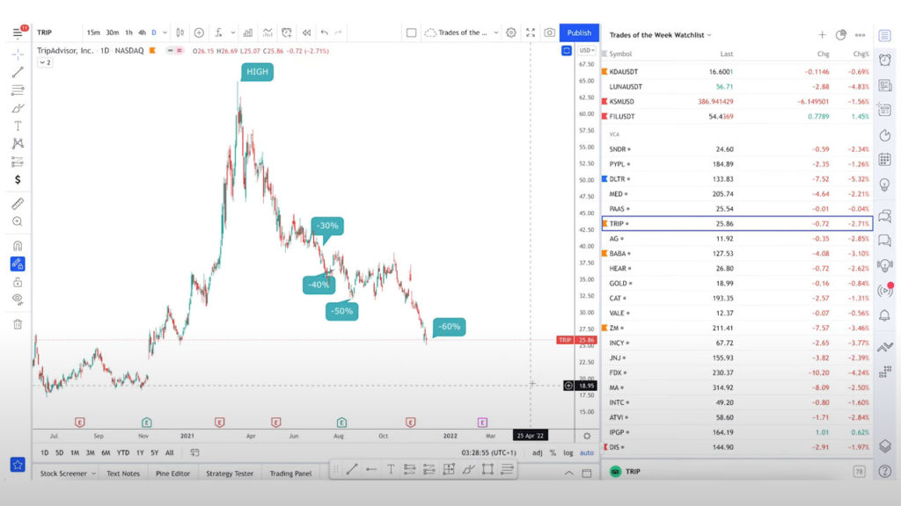The height and width of the screenshot is (506, 901).
Task: Open the candlestick chart style selector
Action: click(179, 33)
